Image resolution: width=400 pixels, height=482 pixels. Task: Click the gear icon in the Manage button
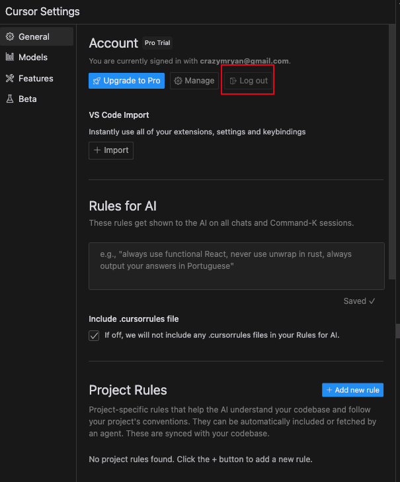(x=178, y=81)
